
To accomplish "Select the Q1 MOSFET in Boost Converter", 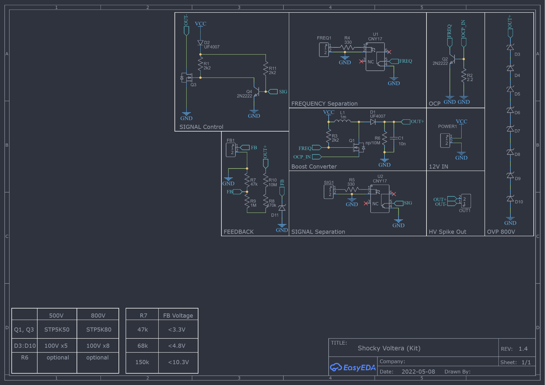I will (x=359, y=148).
